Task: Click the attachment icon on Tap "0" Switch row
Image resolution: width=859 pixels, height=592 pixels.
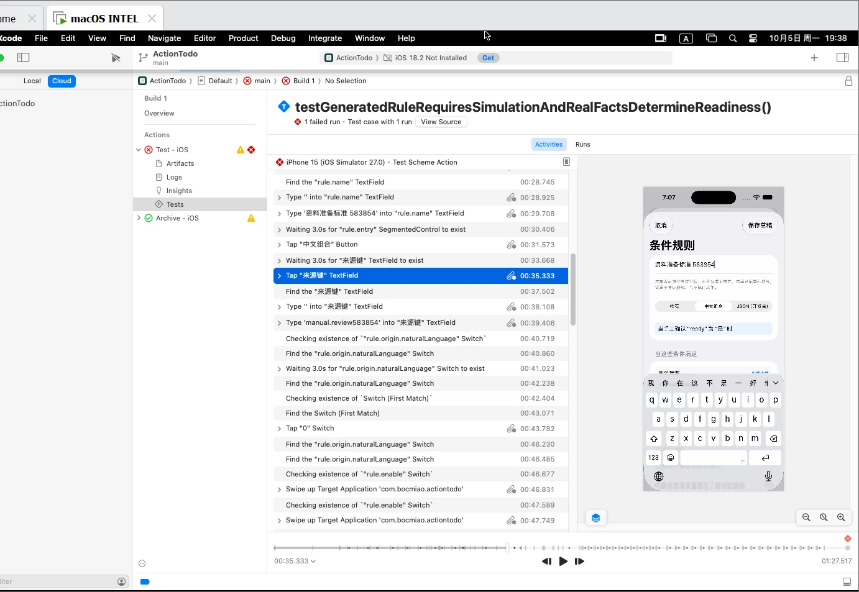Action: [511, 429]
